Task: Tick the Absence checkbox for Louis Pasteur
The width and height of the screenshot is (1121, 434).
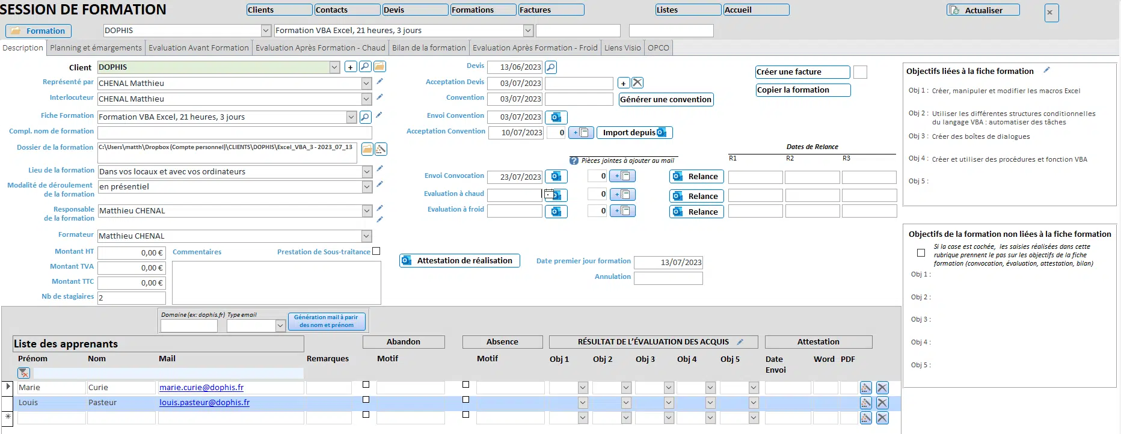Action: click(x=465, y=400)
